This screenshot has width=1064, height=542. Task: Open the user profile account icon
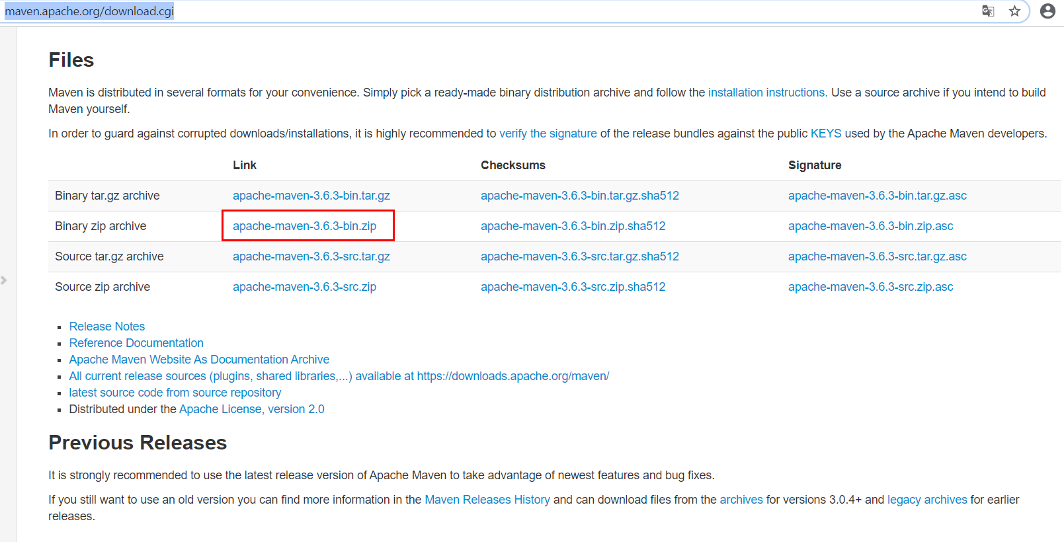(1047, 11)
